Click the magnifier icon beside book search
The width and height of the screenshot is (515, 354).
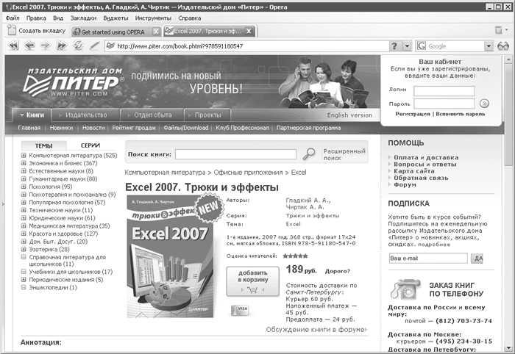tap(310, 153)
